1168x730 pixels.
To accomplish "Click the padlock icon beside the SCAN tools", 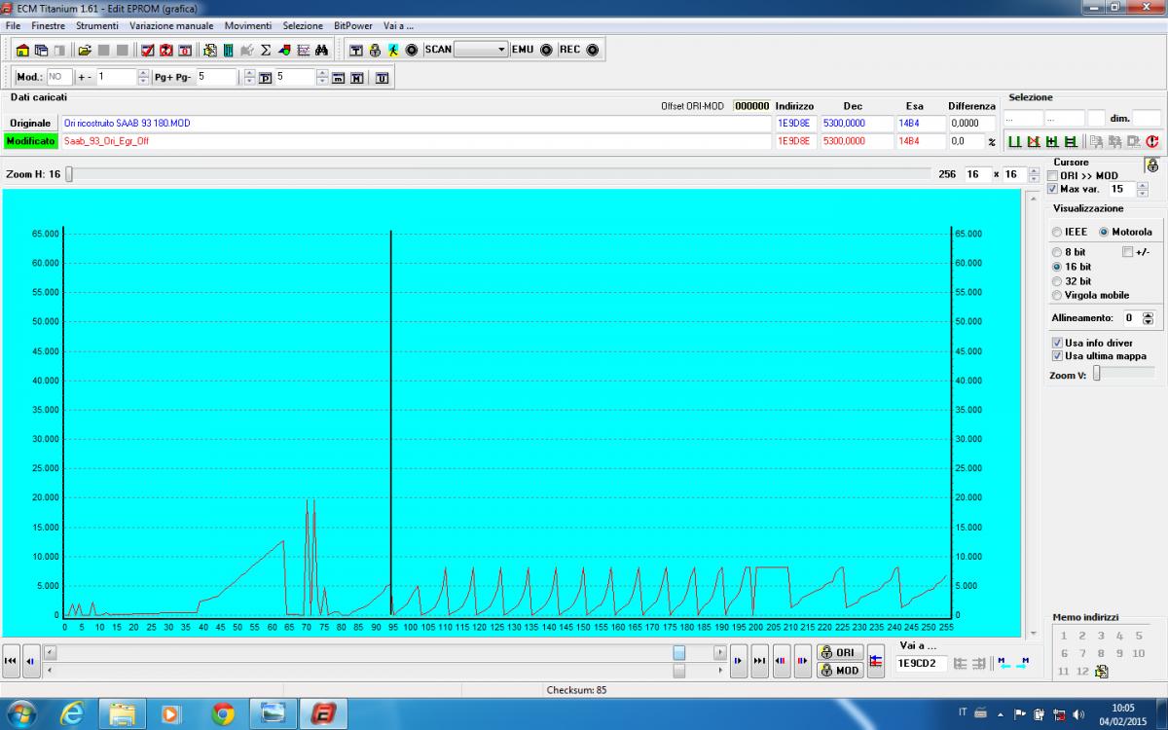I will [375, 50].
